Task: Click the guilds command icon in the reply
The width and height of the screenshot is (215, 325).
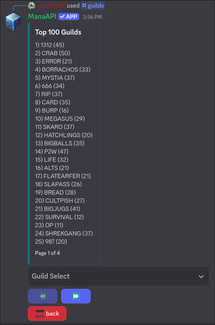Action: point(85,5)
